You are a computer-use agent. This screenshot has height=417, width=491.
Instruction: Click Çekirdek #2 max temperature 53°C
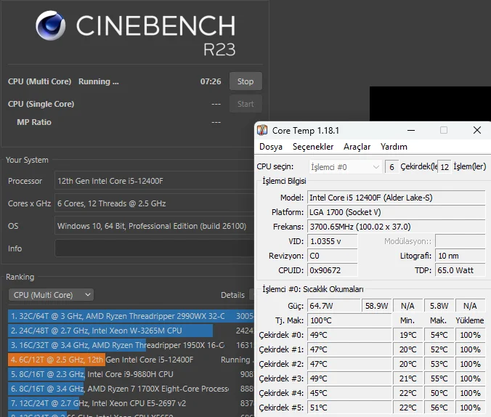(439, 364)
